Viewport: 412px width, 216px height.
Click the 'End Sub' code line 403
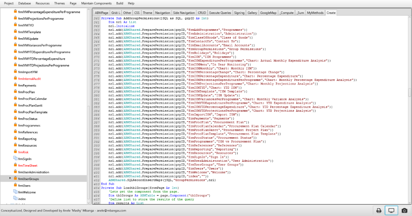[108, 184]
